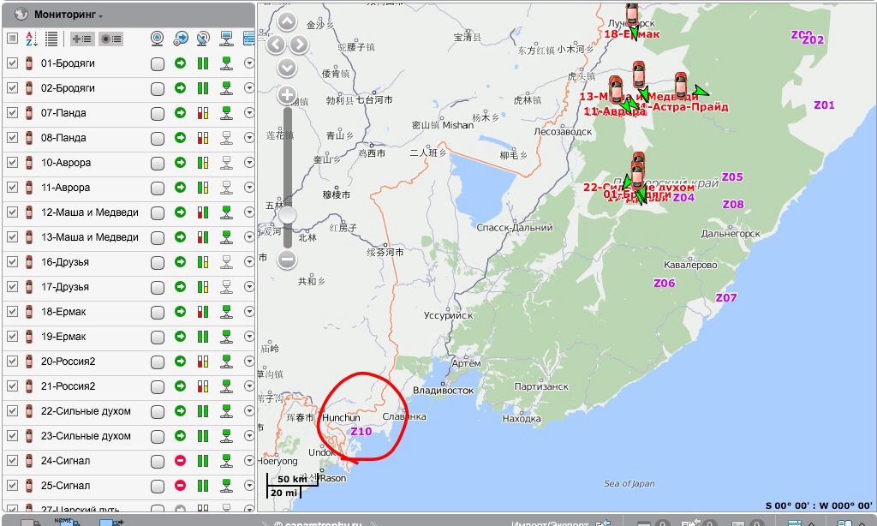
Task: Select 22-Сильные духом in unit list
Action: 86,411
